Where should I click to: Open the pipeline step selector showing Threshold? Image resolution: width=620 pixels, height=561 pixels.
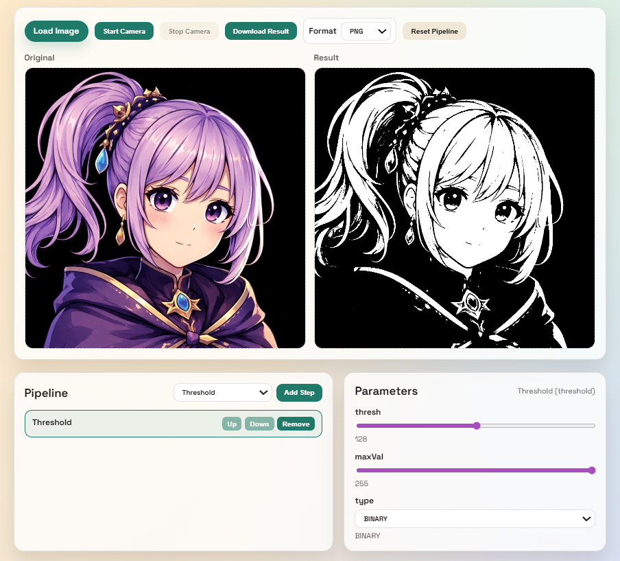[223, 393]
